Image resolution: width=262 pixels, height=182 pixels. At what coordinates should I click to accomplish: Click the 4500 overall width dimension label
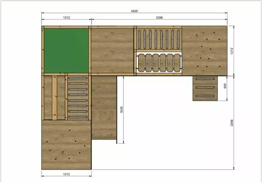point(134,11)
